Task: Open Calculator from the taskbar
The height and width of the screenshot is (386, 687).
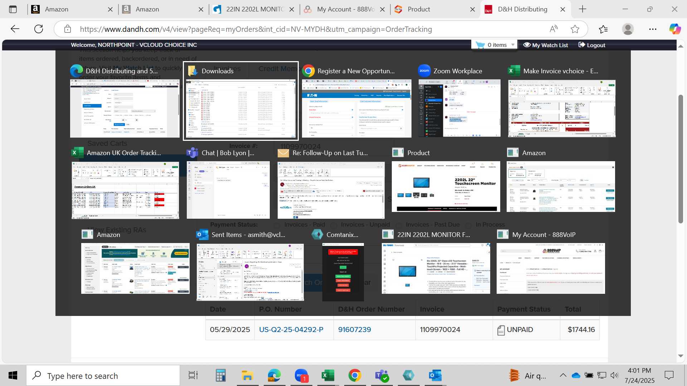Action: [221, 376]
